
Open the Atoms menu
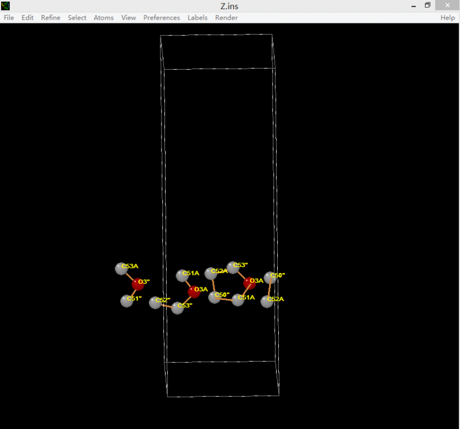[x=103, y=18]
